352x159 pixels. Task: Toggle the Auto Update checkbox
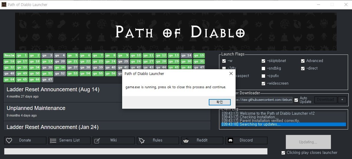click(296, 100)
